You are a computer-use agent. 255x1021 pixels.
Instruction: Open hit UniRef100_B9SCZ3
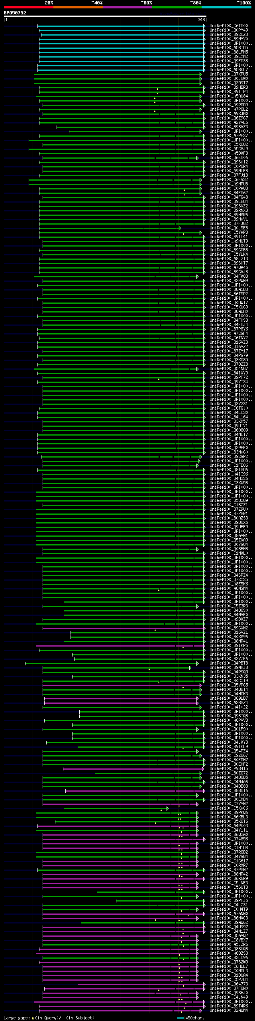click(229, 35)
